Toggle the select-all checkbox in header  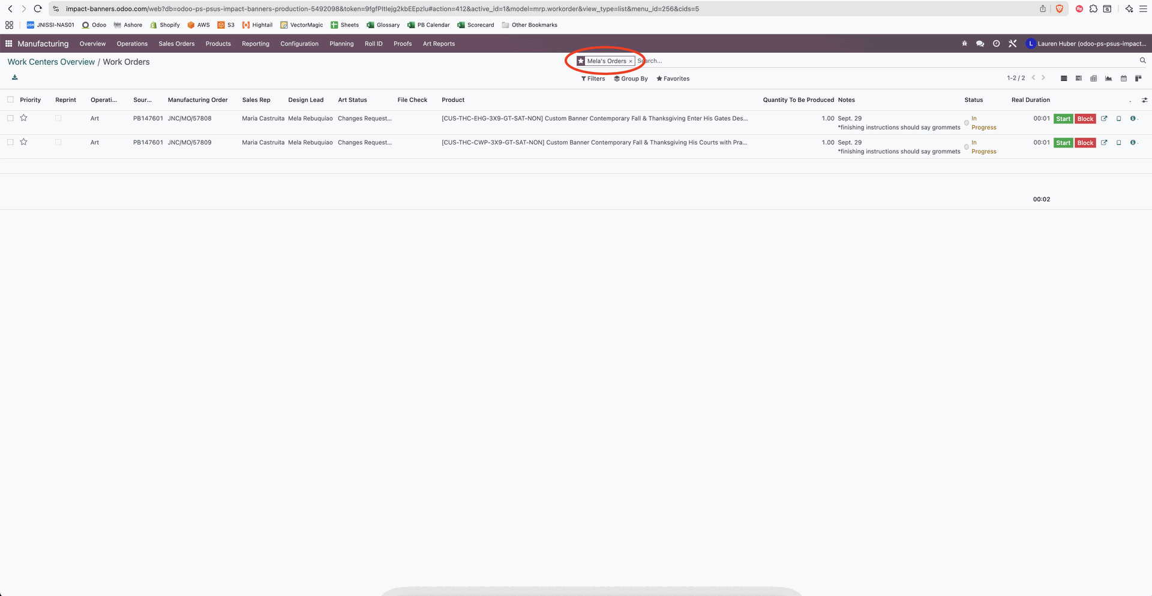[x=10, y=100]
